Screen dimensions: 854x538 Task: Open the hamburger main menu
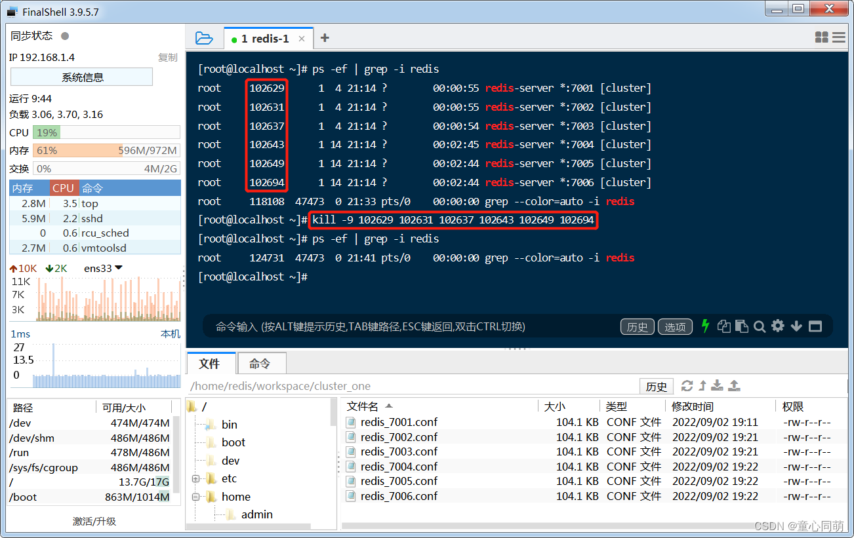[x=839, y=37]
